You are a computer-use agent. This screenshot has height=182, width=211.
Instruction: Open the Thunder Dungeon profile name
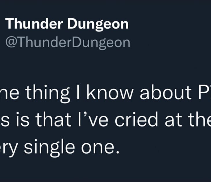click(67, 24)
